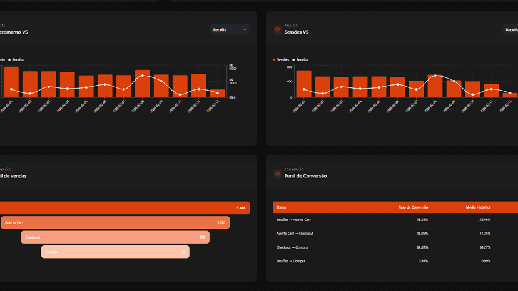Click the 11.25% historical average value
The height and width of the screenshot is (291, 518).
point(485,234)
